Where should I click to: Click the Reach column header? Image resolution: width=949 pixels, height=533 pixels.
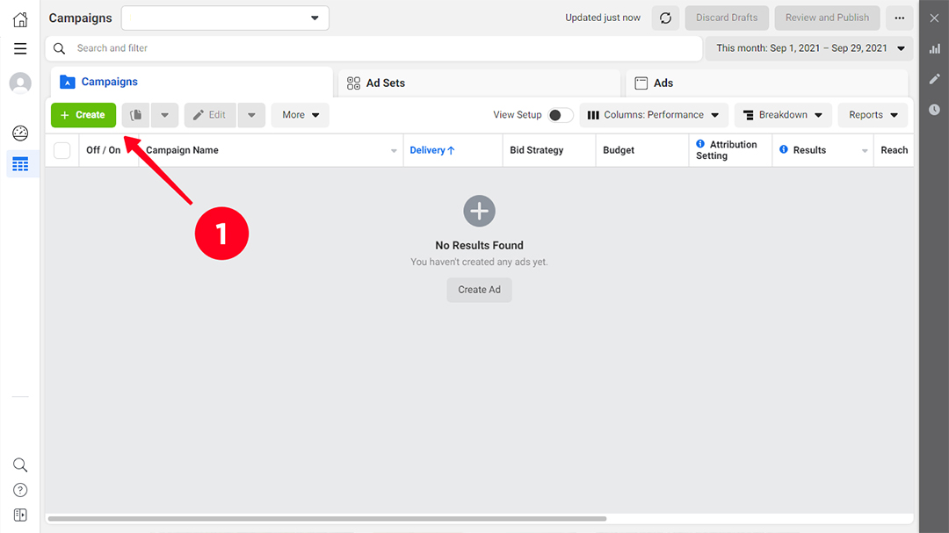[x=894, y=150]
